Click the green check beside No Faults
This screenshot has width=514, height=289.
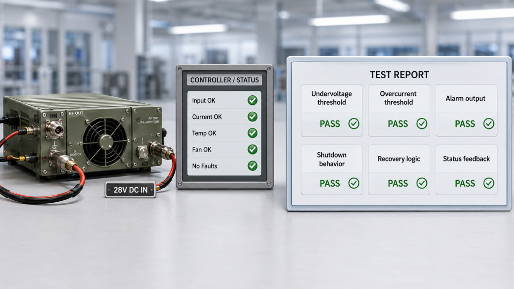252,166
